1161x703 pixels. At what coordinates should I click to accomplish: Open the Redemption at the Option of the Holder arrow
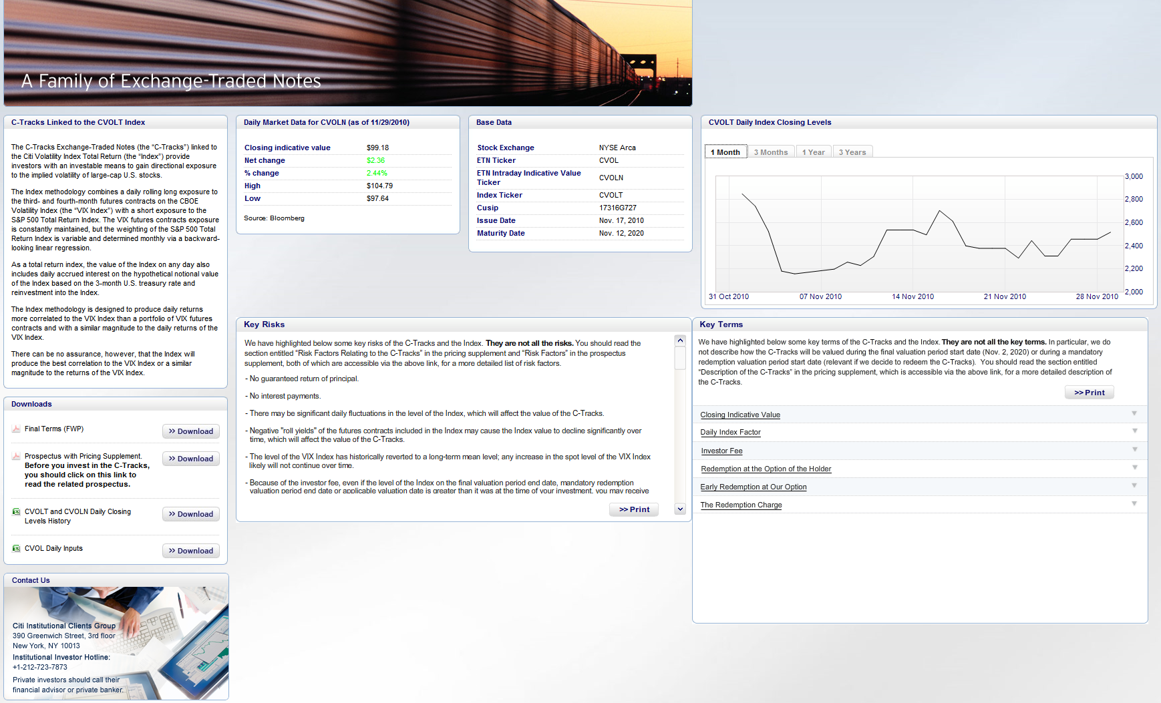point(1134,468)
